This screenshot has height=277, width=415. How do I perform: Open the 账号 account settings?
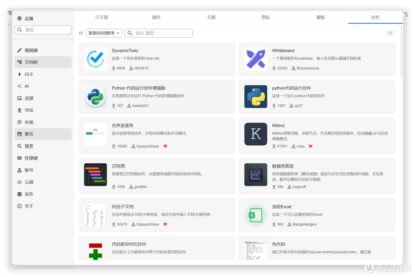point(43,170)
